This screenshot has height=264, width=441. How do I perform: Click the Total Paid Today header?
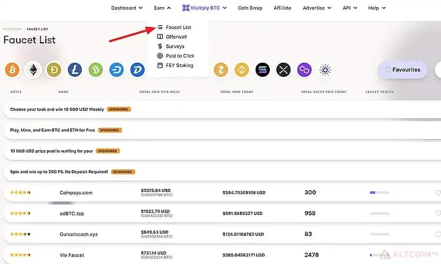pyautogui.click(x=236, y=92)
